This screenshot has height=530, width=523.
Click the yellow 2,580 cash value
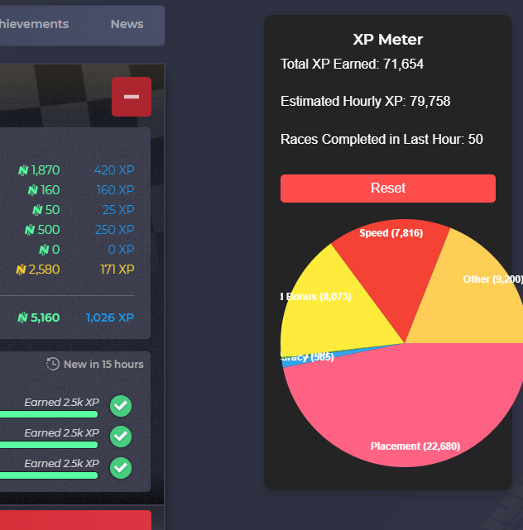click(38, 270)
